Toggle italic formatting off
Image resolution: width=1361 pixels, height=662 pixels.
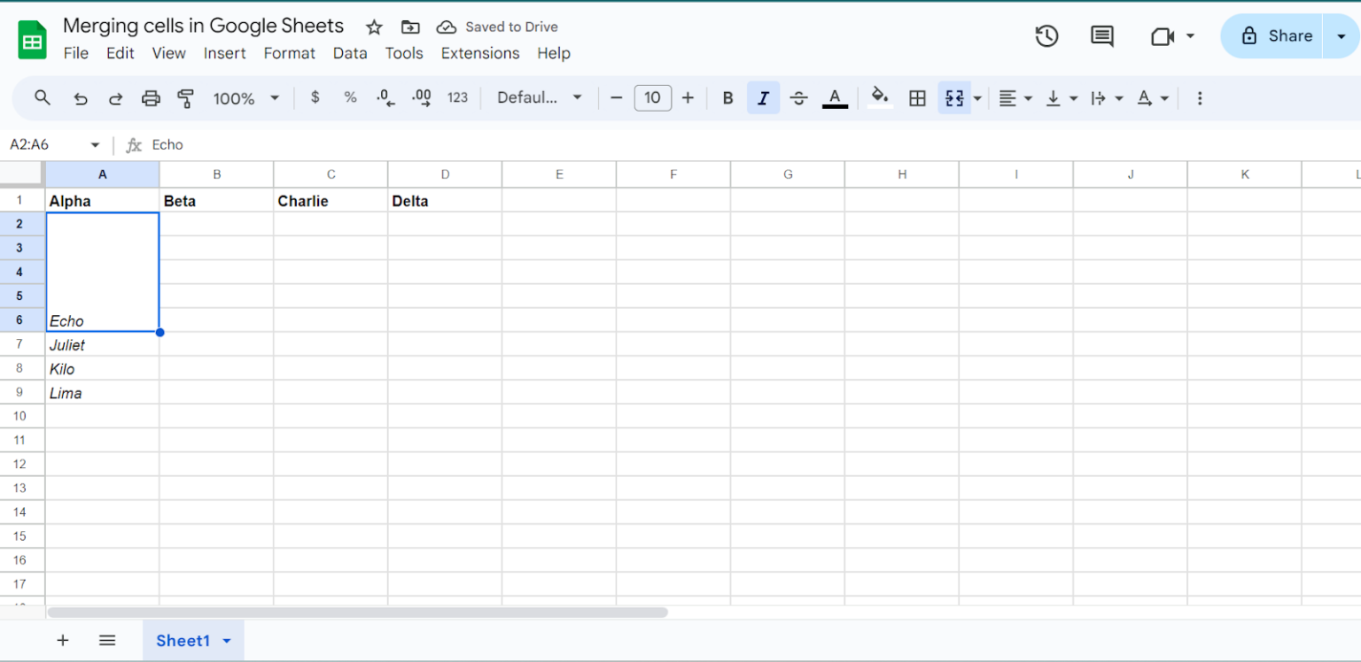tap(763, 97)
